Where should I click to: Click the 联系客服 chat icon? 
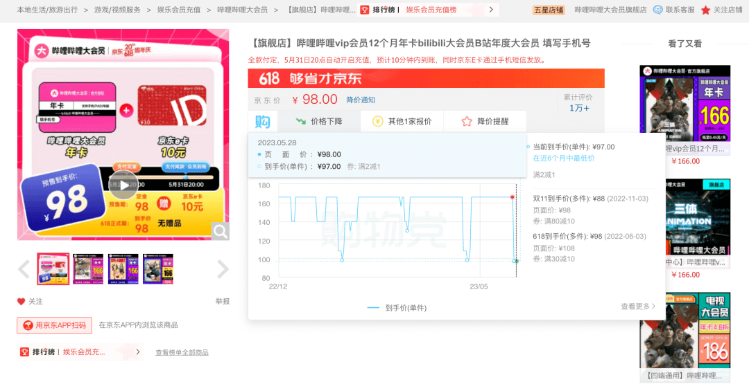click(657, 10)
